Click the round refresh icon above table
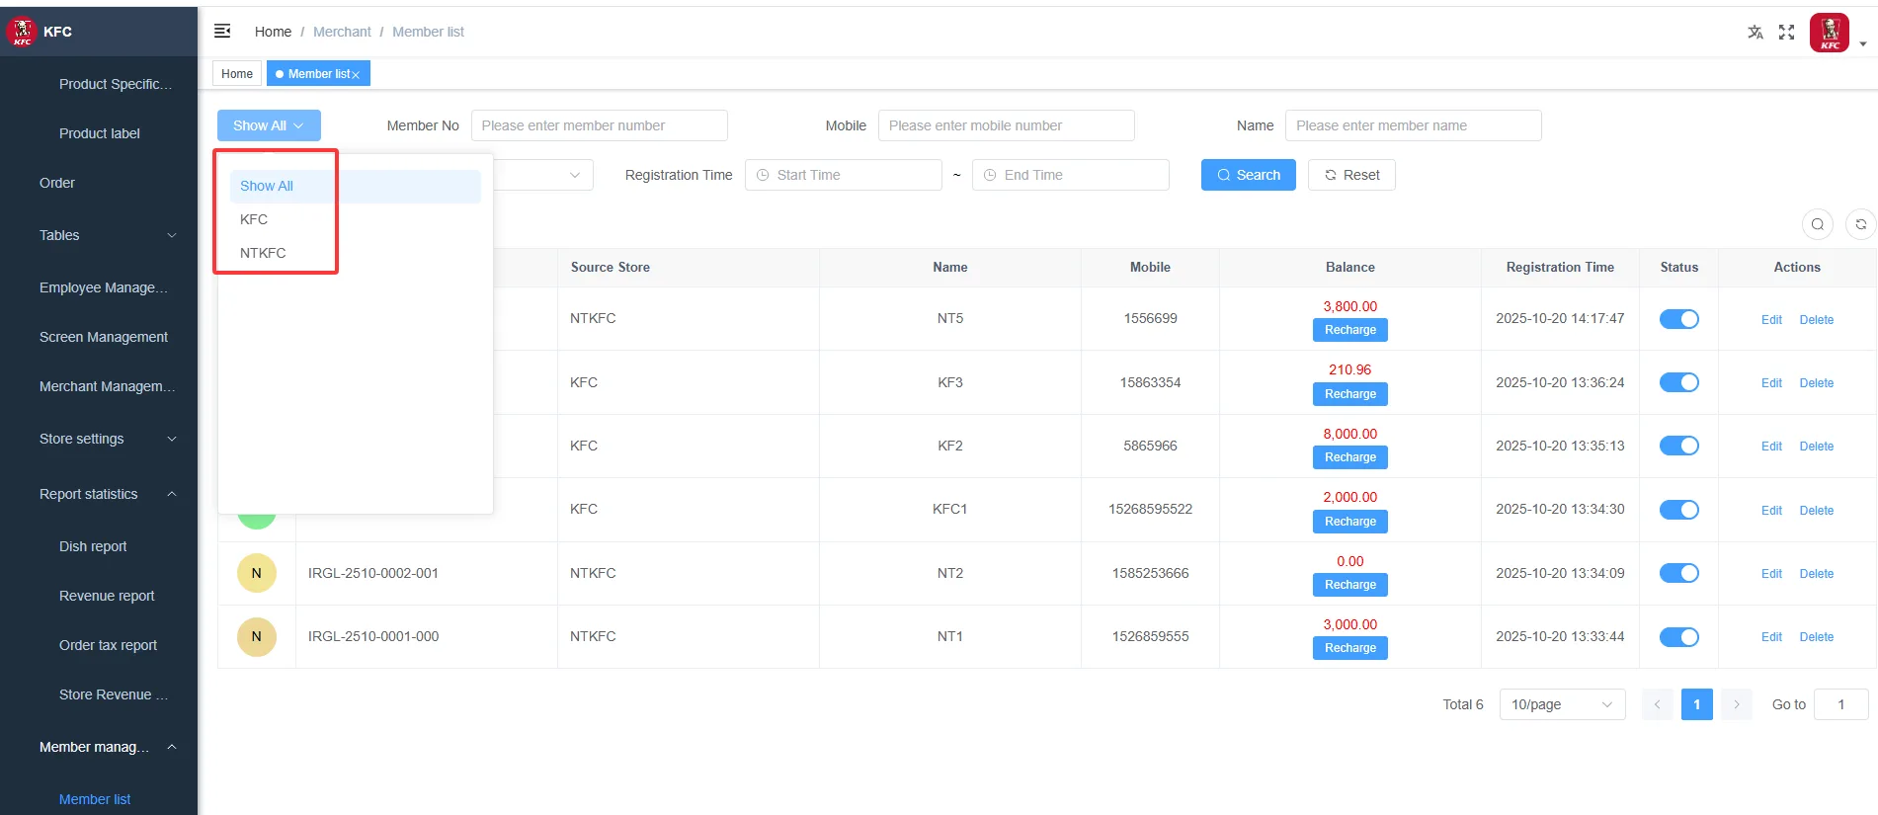Viewport: 1878px width, 815px height. click(1861, 224)
